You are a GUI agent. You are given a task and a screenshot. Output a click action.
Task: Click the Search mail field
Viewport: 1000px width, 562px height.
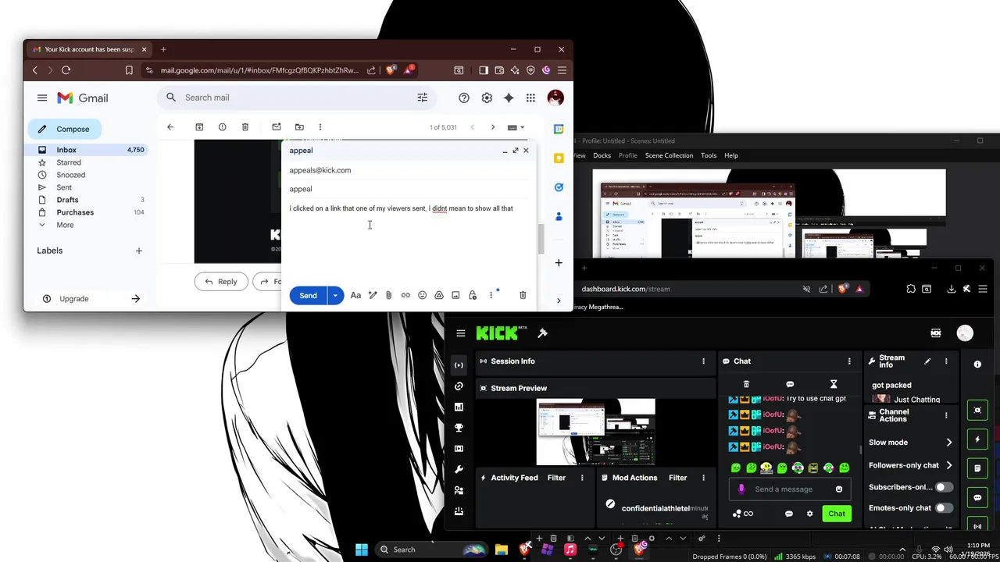point(297,98)
